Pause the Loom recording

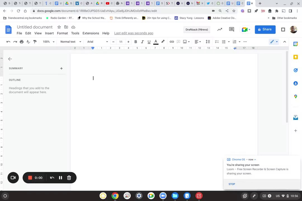pos(60,178)
